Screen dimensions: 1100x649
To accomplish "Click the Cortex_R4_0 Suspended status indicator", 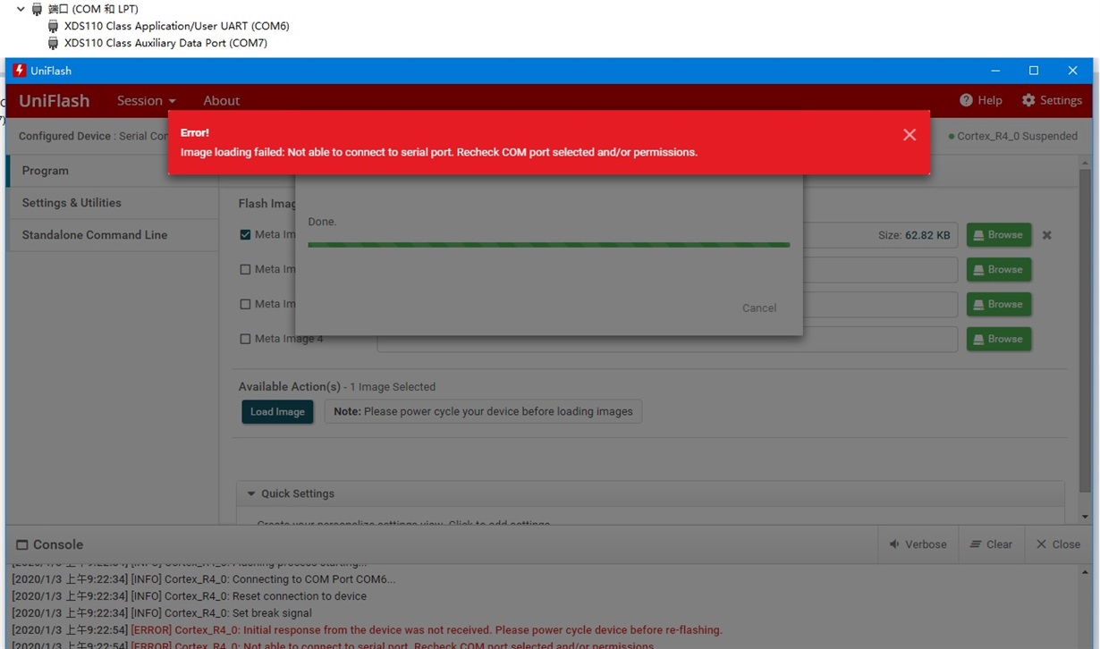I will coord(1012,136).
